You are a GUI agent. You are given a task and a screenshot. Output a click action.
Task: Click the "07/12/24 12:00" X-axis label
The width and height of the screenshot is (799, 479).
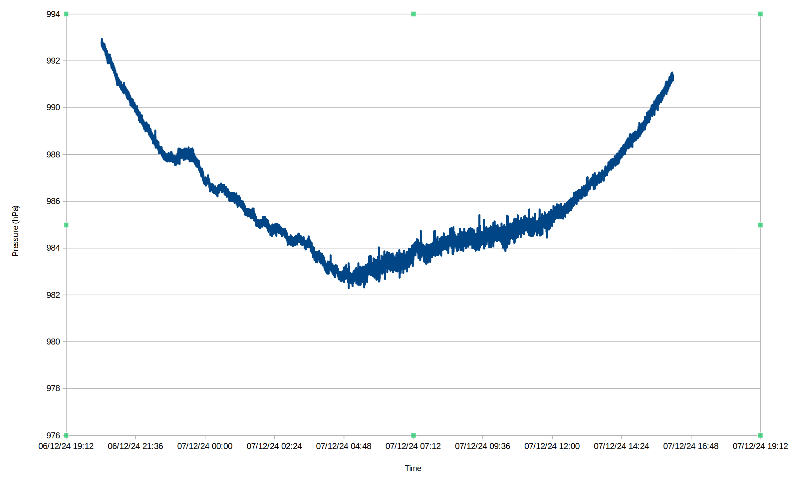tap(552, 446)
